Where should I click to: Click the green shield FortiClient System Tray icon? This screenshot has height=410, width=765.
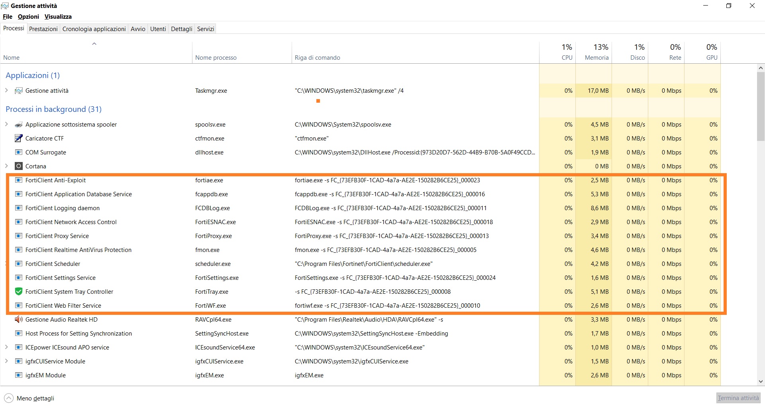[18, 292]
